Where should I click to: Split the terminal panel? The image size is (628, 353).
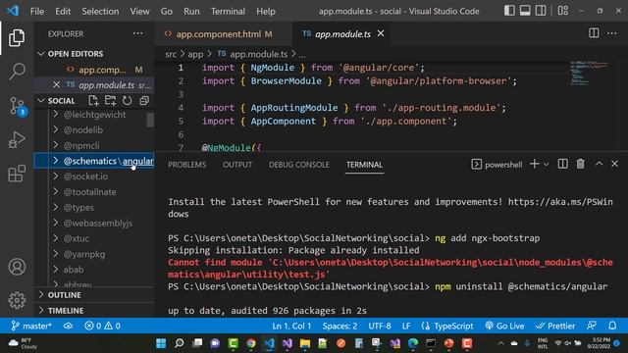(x=562, y=164)
